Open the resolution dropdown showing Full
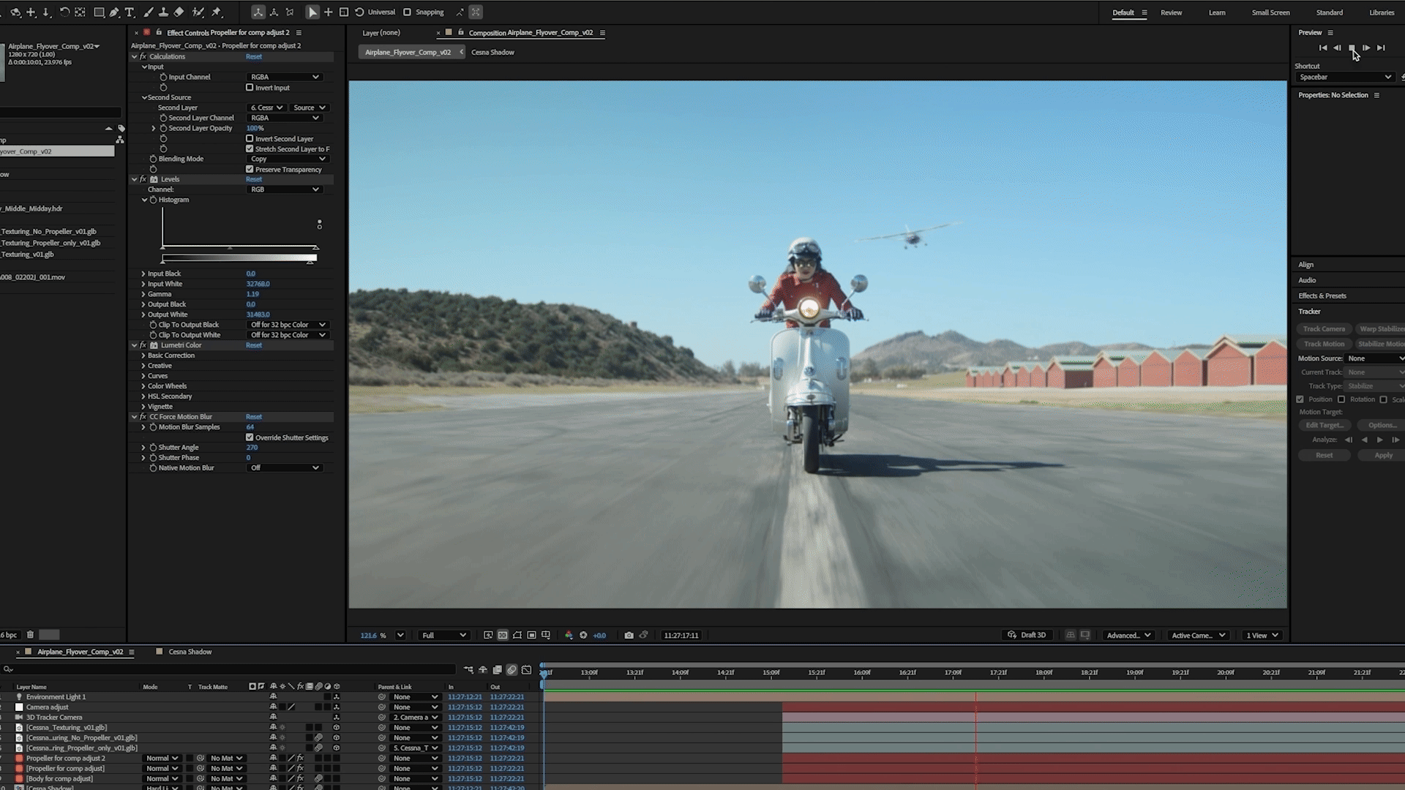1405x790 pixels. pyautogui.click(x=443, y=635)
